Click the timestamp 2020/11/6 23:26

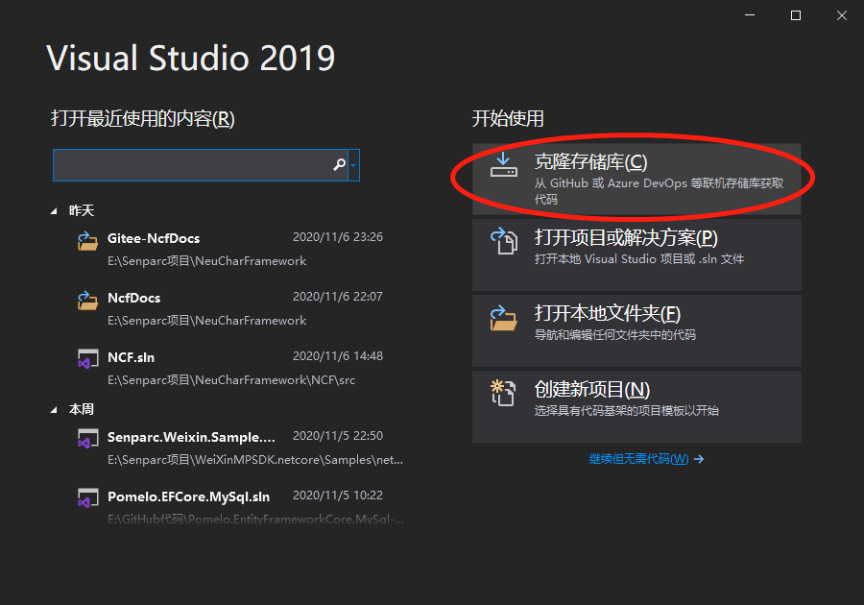click(338, 237)
